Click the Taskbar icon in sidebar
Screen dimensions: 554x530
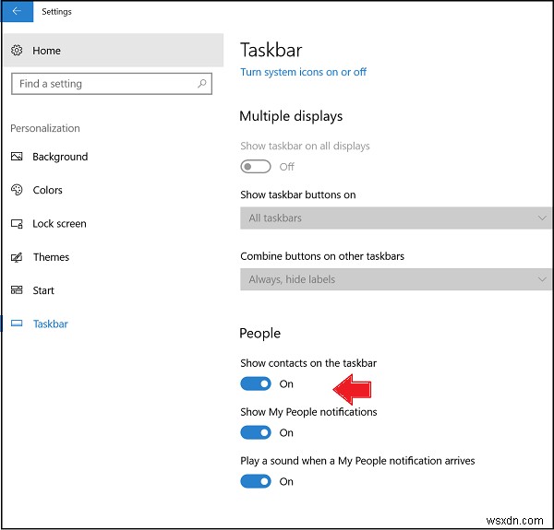(x=17, y=324)
